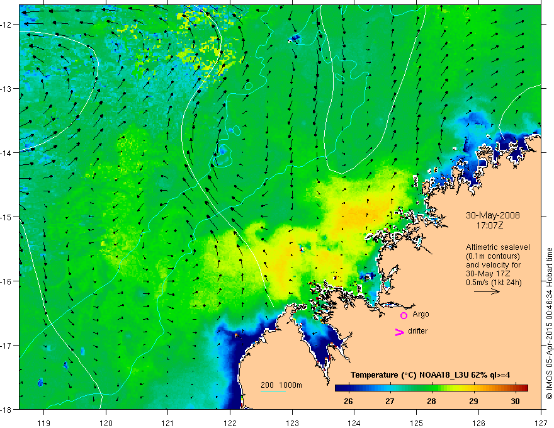Click longitude axis label '121'
The width and height of the screenshot is (554, 428).
(168, 423)
